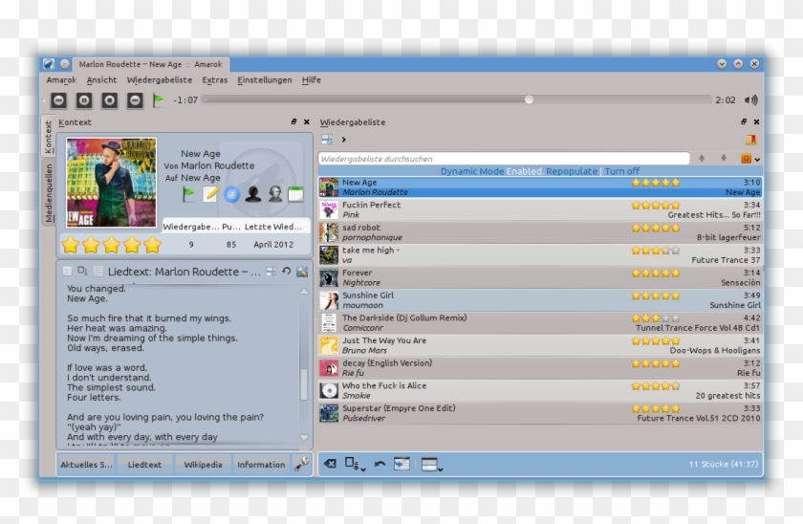
Task: Open the Wikipedia applet button
Action: click(x=203, y=464)
